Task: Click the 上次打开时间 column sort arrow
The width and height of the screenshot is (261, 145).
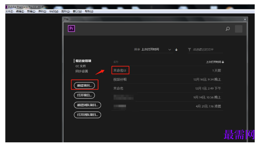Action: [223, 62]
